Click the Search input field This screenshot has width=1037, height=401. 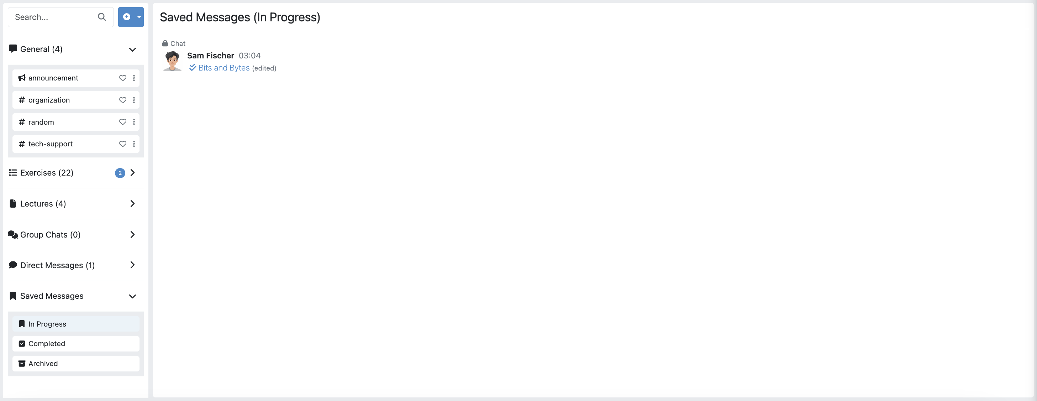coord(52,17)
